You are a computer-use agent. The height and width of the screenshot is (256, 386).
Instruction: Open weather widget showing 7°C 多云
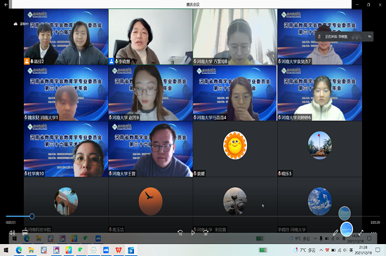[x=305, y=250]
